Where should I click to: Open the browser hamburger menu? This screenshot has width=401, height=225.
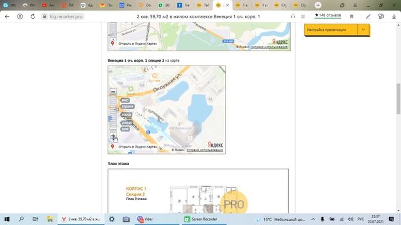click(x=355, y=5)
